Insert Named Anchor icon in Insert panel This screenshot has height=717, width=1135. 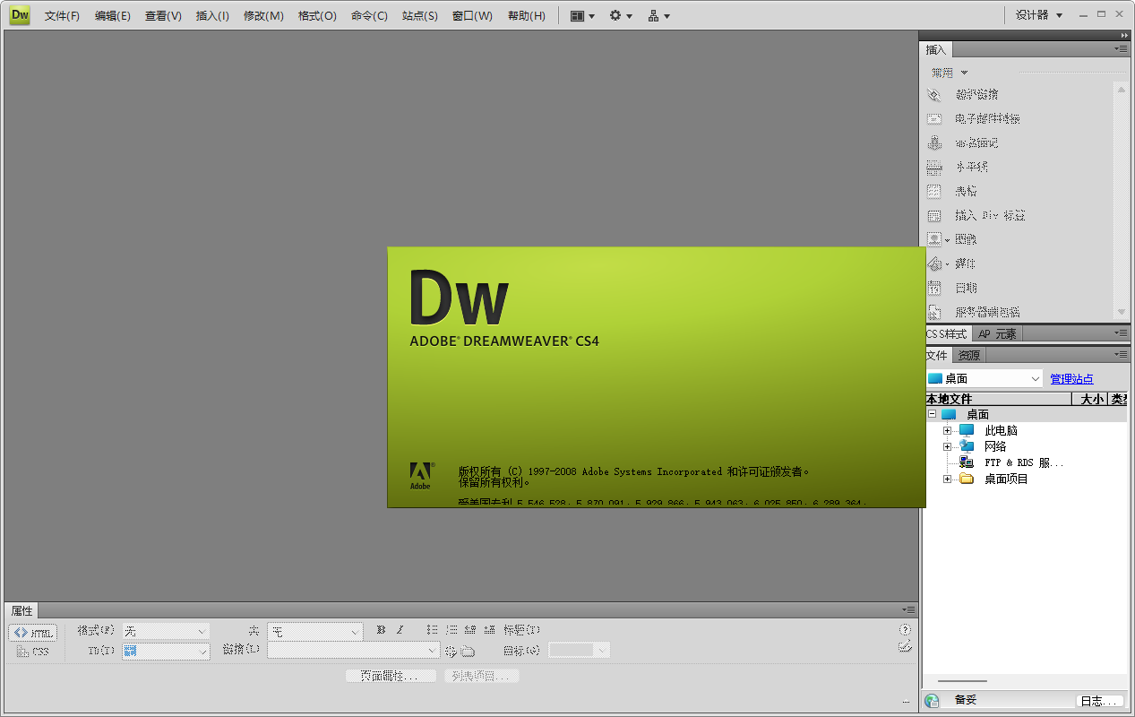point(934,143)
